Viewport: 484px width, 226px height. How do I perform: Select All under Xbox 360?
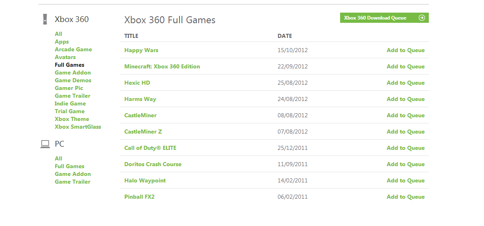[x=58, y=34]
